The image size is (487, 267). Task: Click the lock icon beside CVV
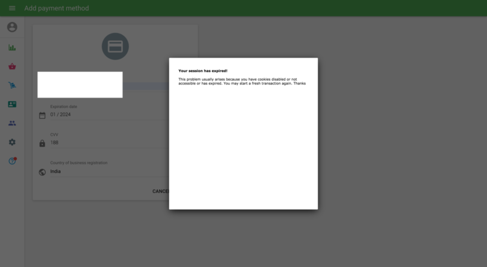pos(42,143)
